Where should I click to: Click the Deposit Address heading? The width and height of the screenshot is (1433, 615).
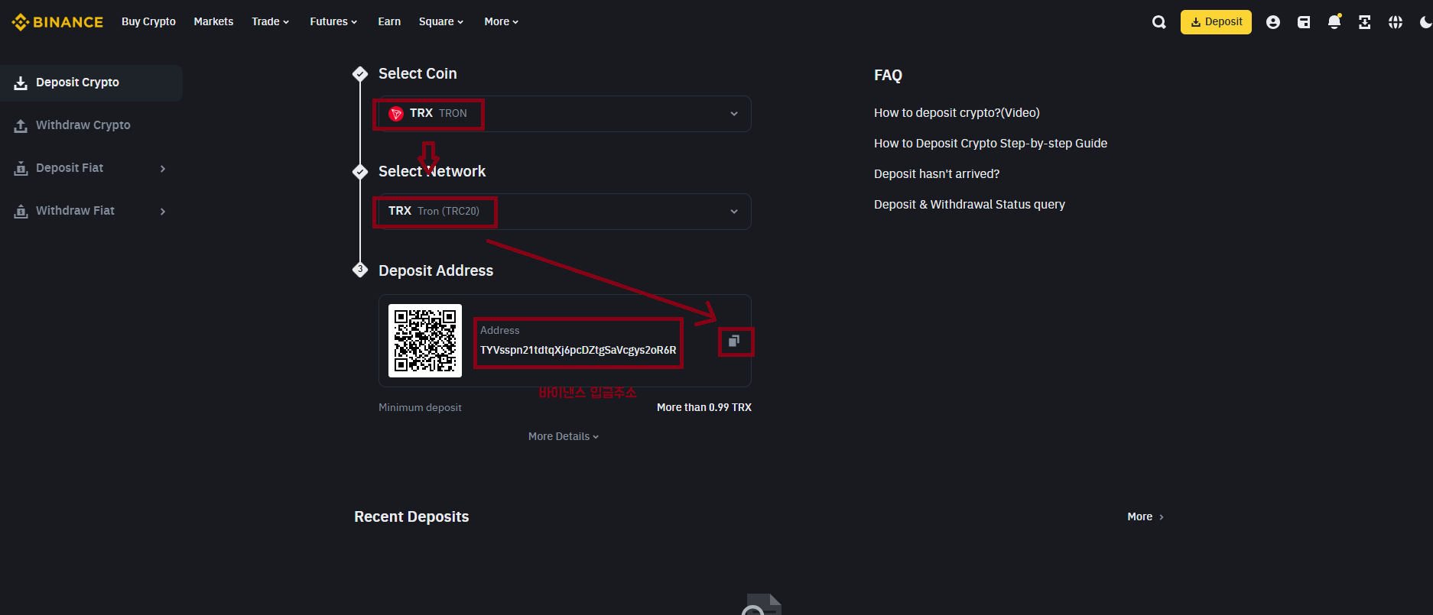tap(436, 270)
